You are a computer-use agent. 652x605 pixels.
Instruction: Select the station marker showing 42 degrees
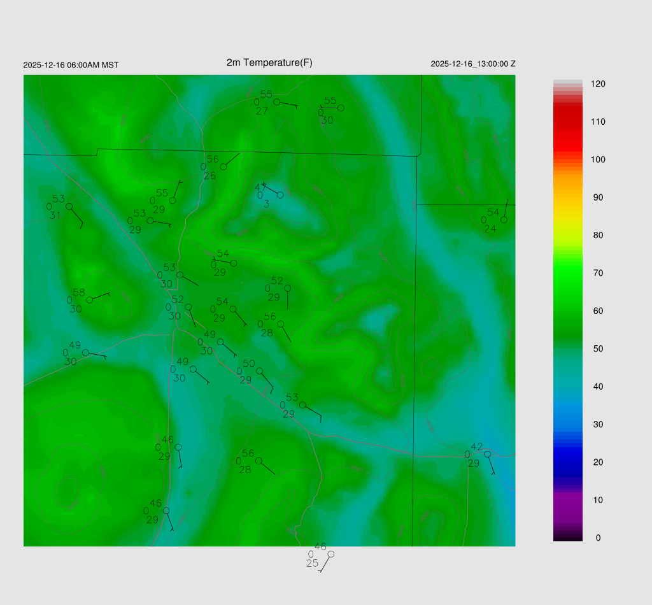[x=487, y=454]
